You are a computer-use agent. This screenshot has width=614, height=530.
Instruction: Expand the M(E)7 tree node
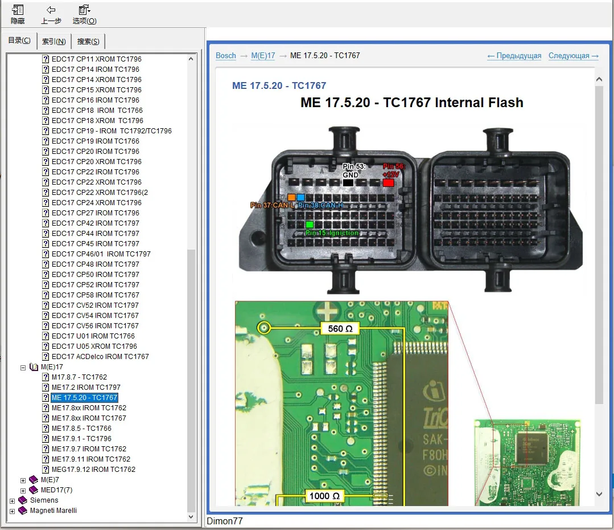23,480
